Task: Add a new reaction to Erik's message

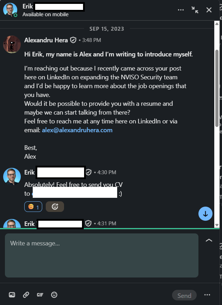Action: tap(55, 207)
